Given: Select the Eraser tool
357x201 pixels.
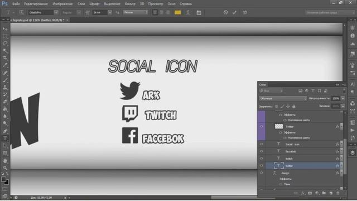Looking at the screenshot, I should (5, 102).
